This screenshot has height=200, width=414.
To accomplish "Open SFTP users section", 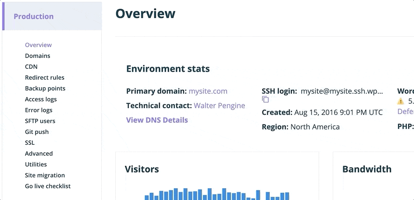I will click(40, 121).
